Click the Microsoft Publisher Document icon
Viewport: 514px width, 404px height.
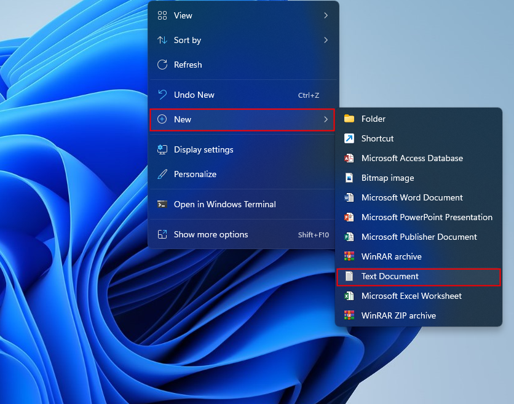tap(350, 237)
